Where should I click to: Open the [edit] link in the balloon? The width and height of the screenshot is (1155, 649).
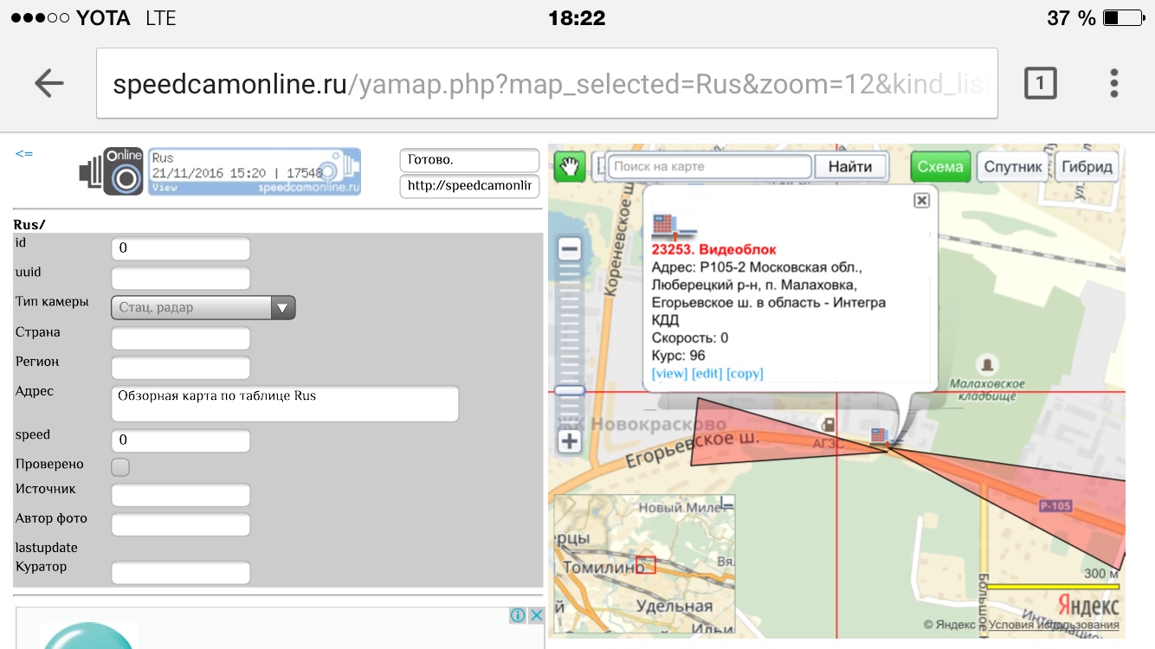click(707, 373)
